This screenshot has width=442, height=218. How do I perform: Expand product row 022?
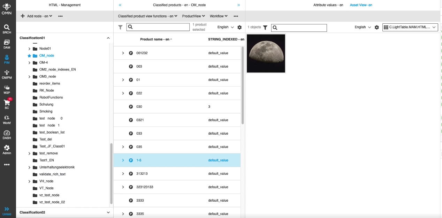pyautogui.click(x=123, y=93)
